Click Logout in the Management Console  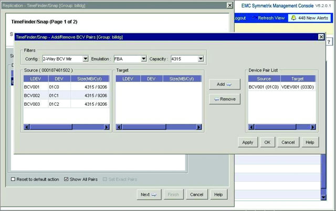(x=240, y=18)
